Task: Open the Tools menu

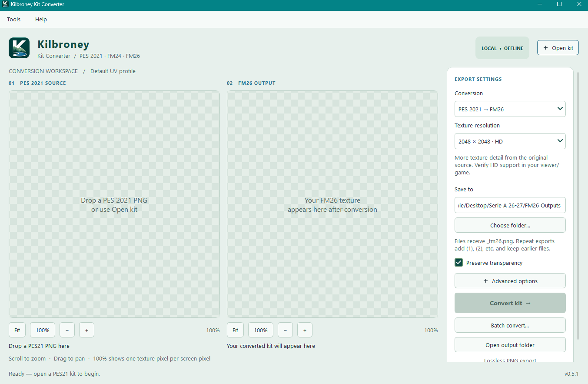Action: point(14,19)
